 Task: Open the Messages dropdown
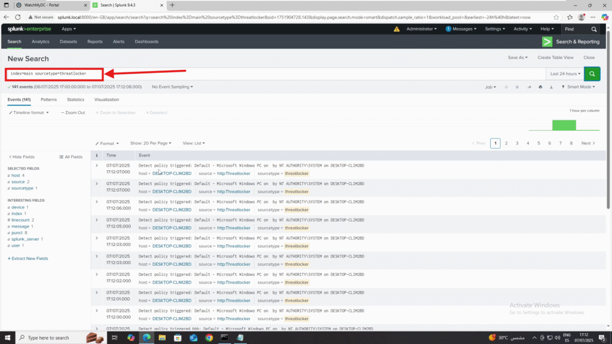point(461,29)
